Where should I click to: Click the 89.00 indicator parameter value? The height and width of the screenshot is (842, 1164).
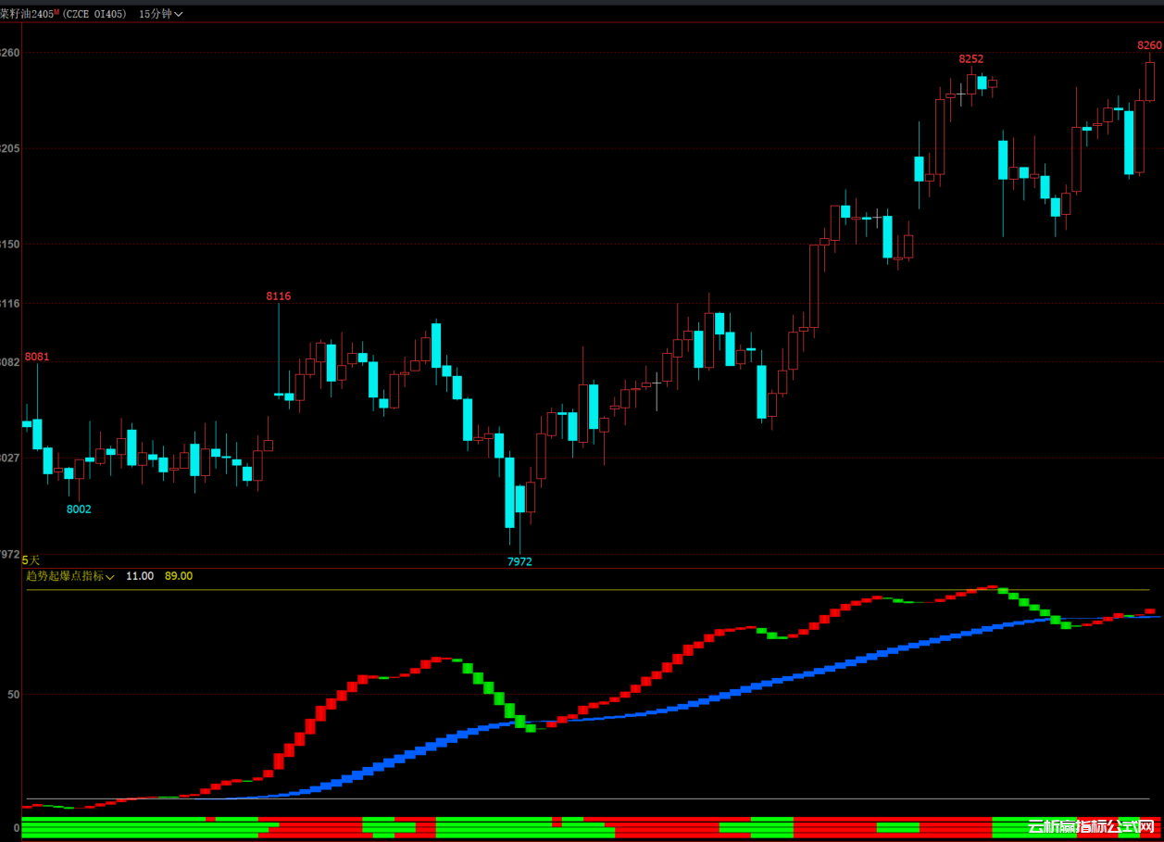179,576
